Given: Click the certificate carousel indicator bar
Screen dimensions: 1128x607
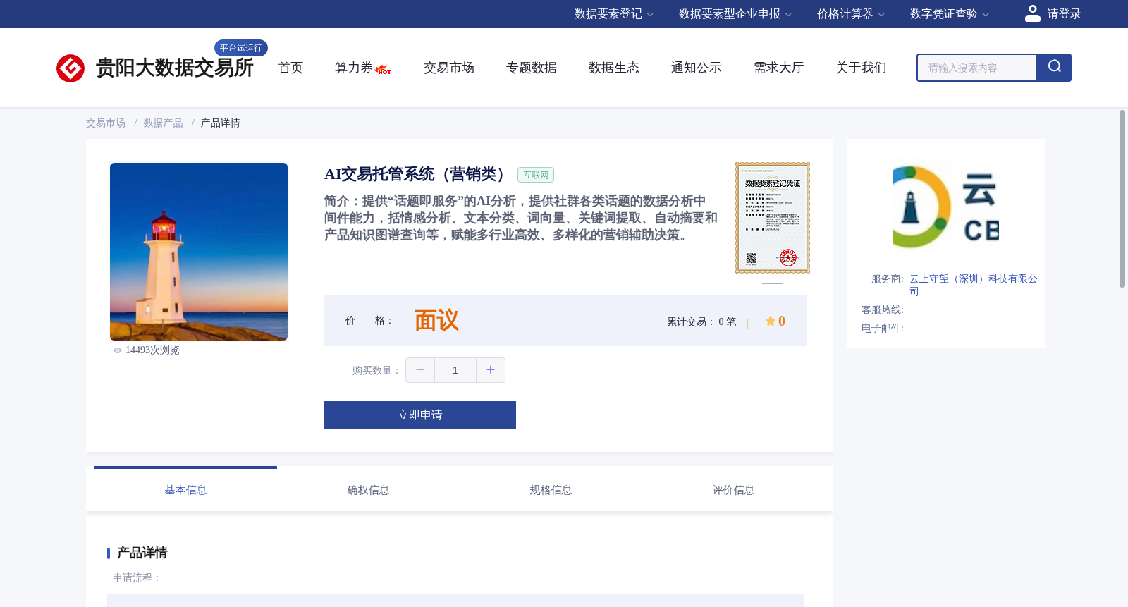Looking at the screenshot, I should pos(773,283).
